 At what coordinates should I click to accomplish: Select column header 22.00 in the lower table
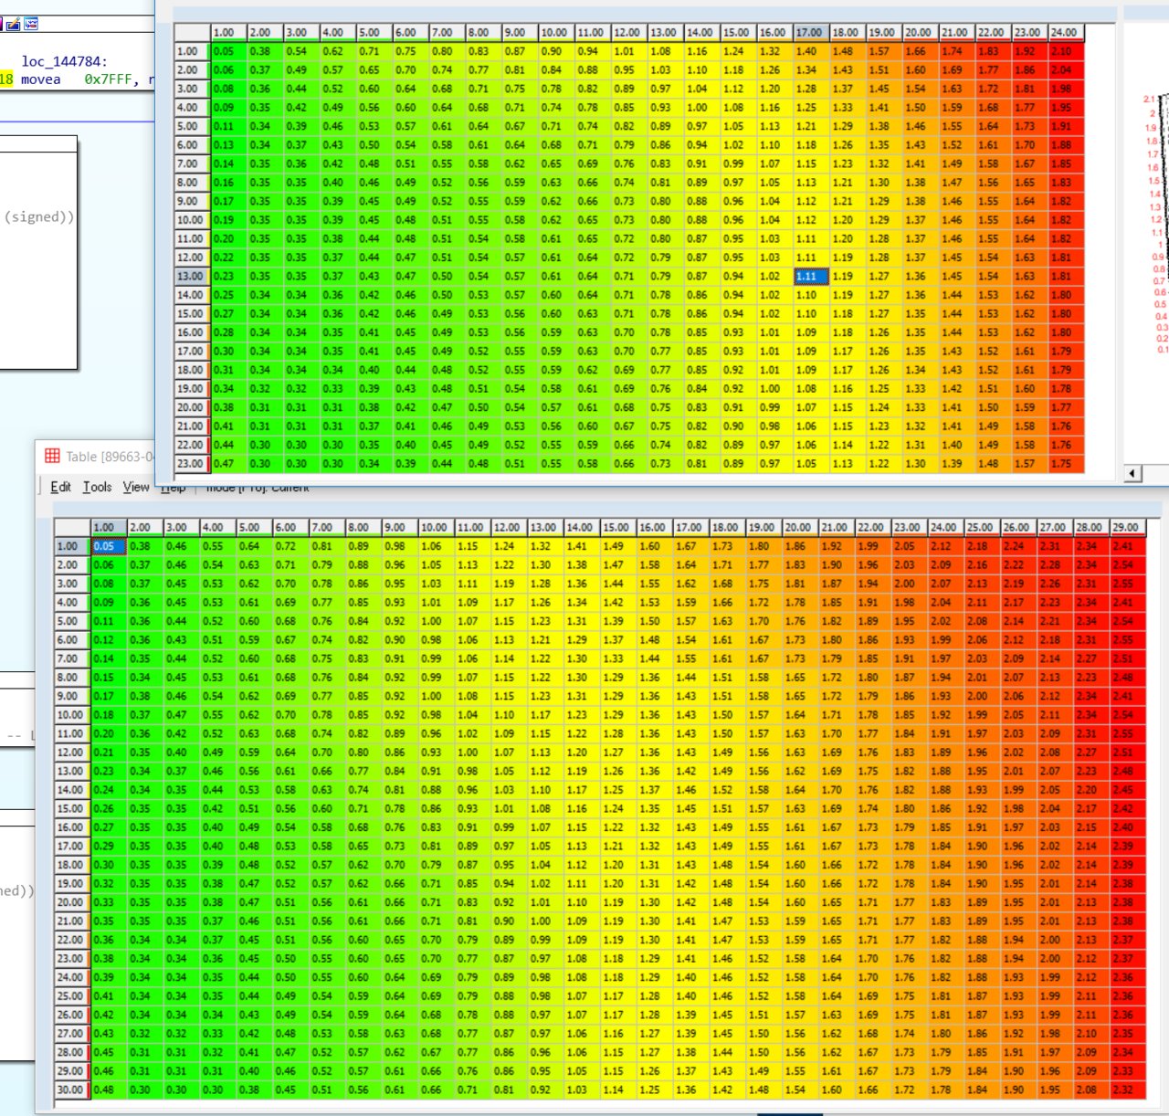coord(872,527)
